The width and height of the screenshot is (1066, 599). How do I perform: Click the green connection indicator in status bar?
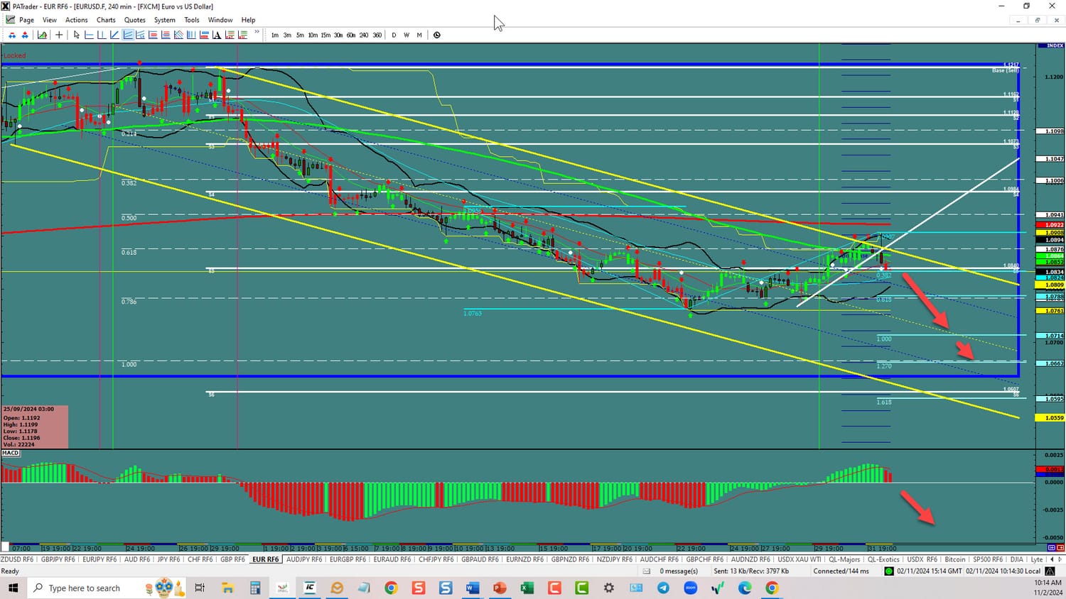889,571
